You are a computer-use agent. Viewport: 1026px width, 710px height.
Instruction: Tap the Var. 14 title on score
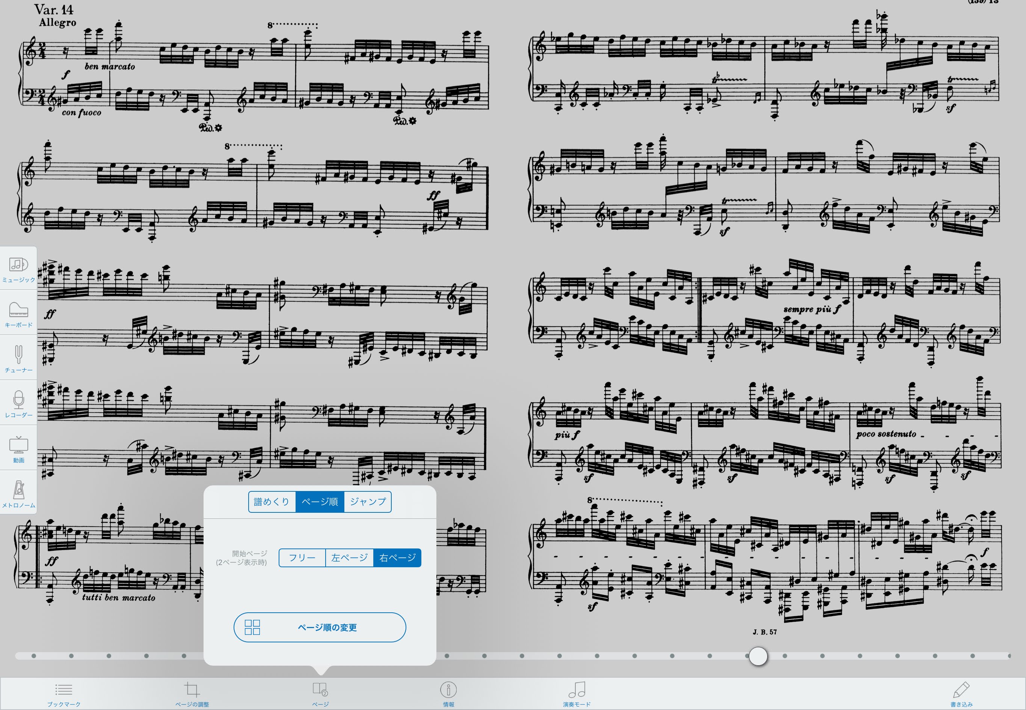click(x=53, y=9)
